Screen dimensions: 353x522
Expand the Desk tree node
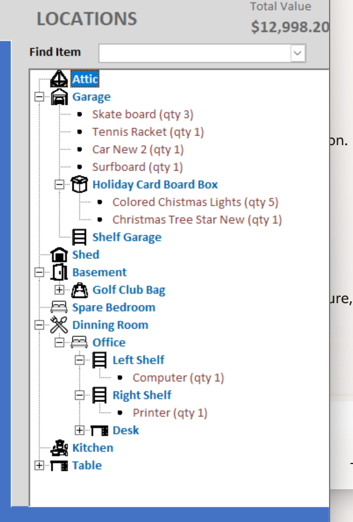click(x=79, y=431)
